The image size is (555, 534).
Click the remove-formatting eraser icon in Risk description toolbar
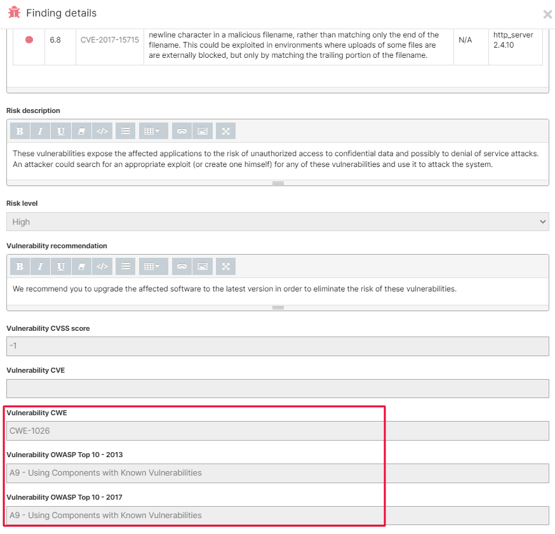(81, 130)
